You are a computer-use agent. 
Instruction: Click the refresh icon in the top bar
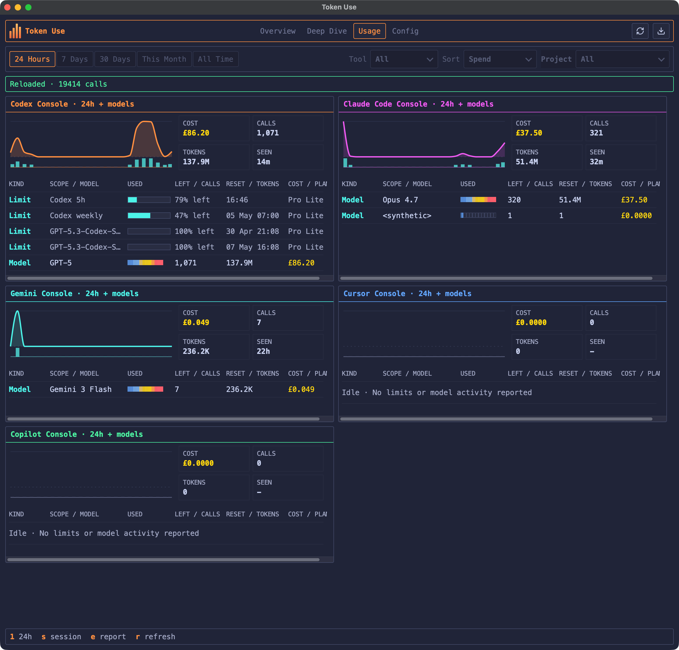tap(640, 31)
